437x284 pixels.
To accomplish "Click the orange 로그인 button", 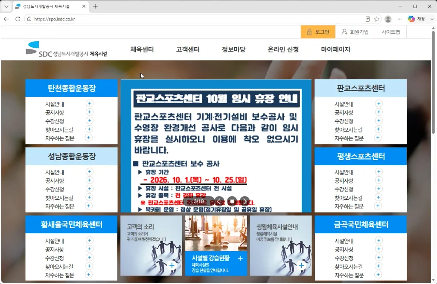I will pos(318,32).
